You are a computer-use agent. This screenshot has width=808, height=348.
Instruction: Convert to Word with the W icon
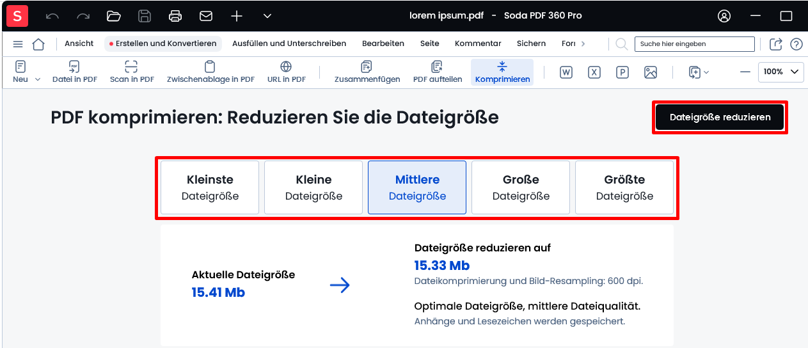(566, 72)
